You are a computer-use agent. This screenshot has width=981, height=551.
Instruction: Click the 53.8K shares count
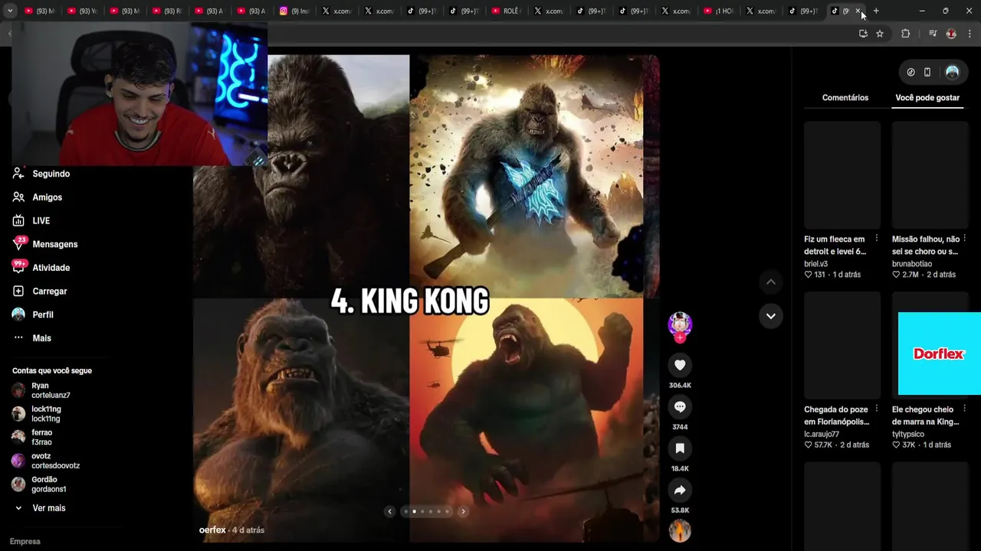click(680, 510)
